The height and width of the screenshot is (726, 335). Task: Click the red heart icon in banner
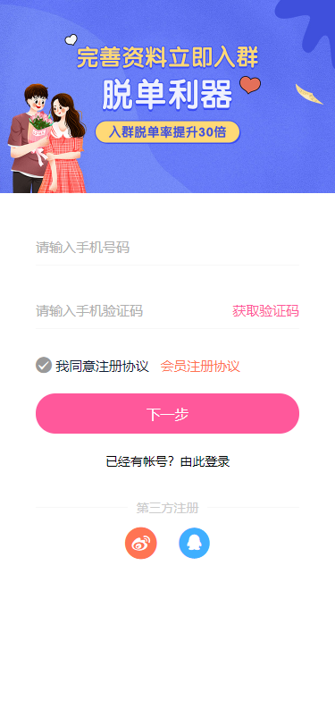pyautogui.click(x=250, y=85)
